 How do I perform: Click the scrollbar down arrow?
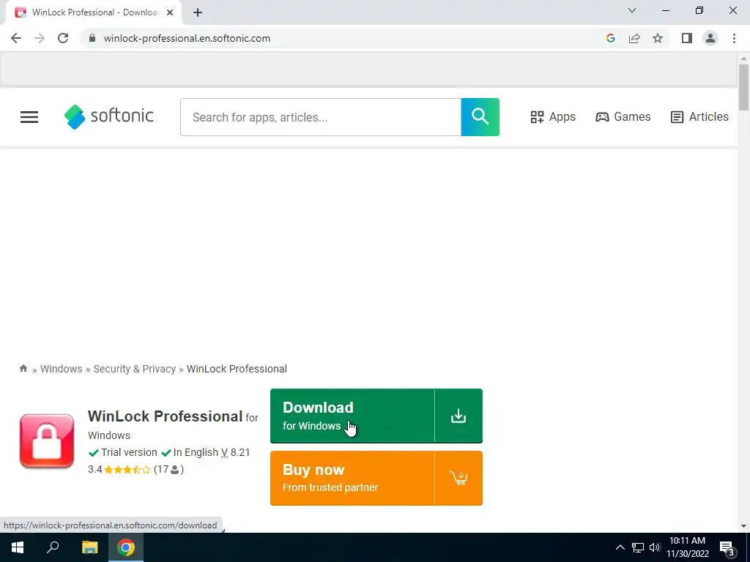click(743, 526)
